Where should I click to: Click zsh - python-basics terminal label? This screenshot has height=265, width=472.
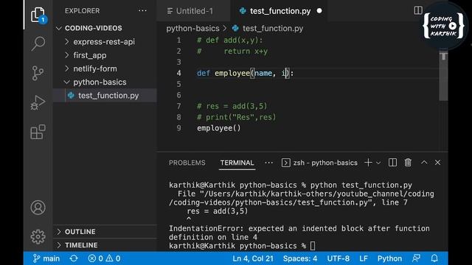[x=325, y=163]
